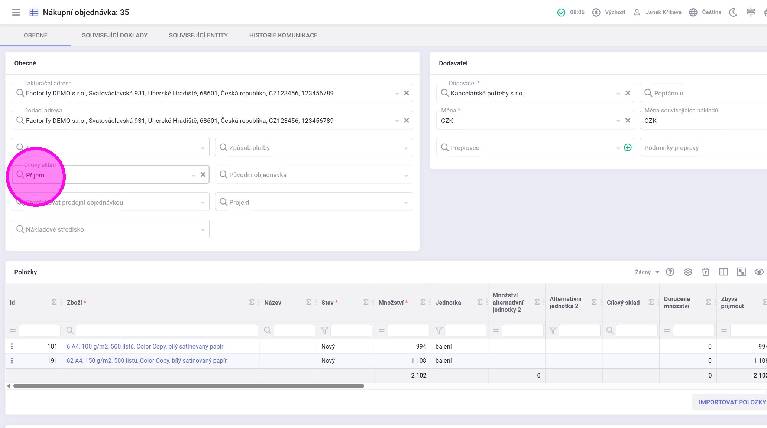Expand the Způsob platby dropdown

(x=406, y=148)
